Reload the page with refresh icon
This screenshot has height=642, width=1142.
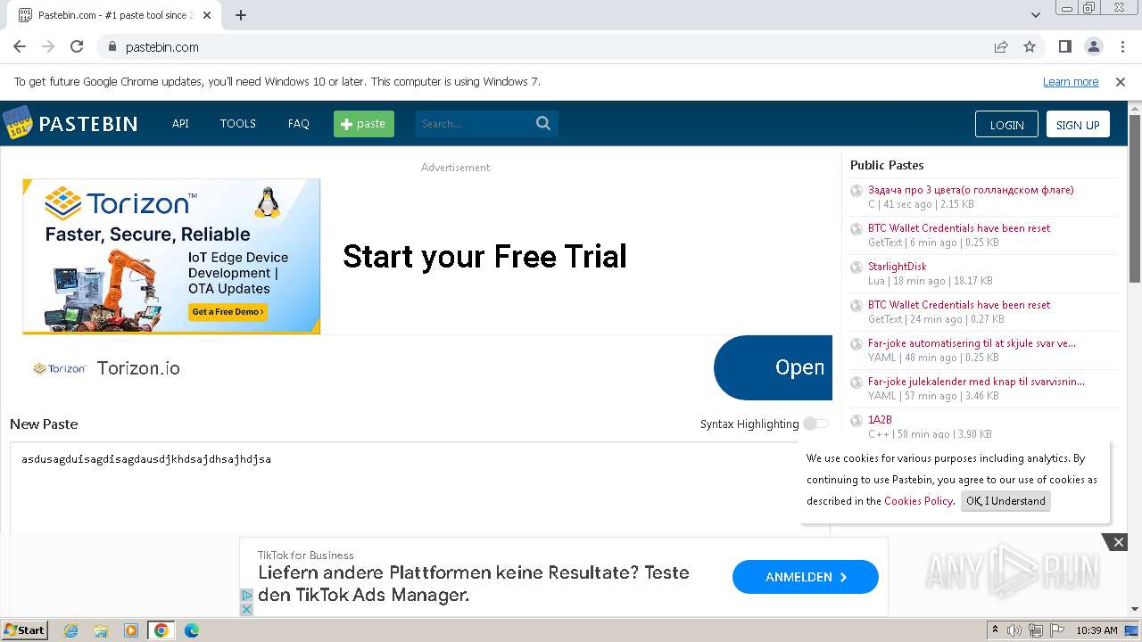(77, 46)
